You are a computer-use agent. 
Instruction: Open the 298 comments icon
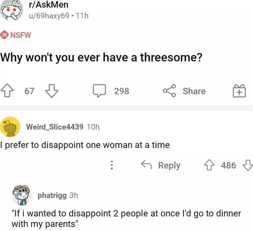coord(99,91)
